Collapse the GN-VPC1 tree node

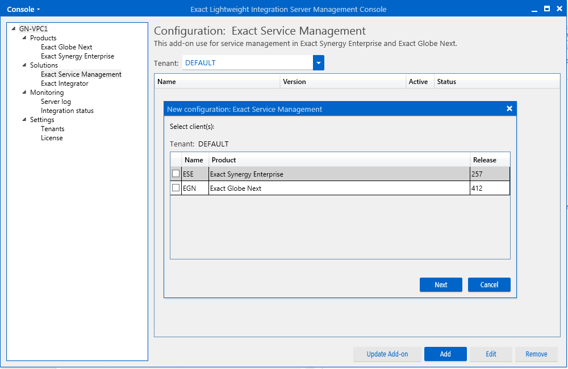[14, 28]
